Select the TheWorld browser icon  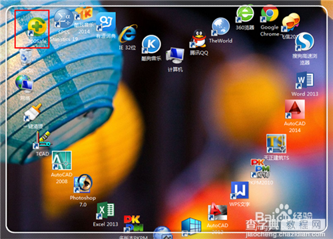coord(220,27)
